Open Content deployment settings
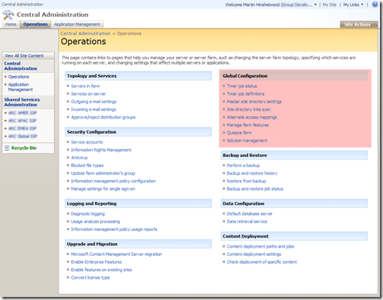The image size is (383, 300). pos(254,254)
